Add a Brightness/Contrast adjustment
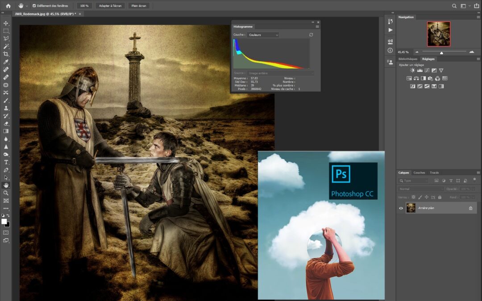482x301 pixels. tap(412, 70)
